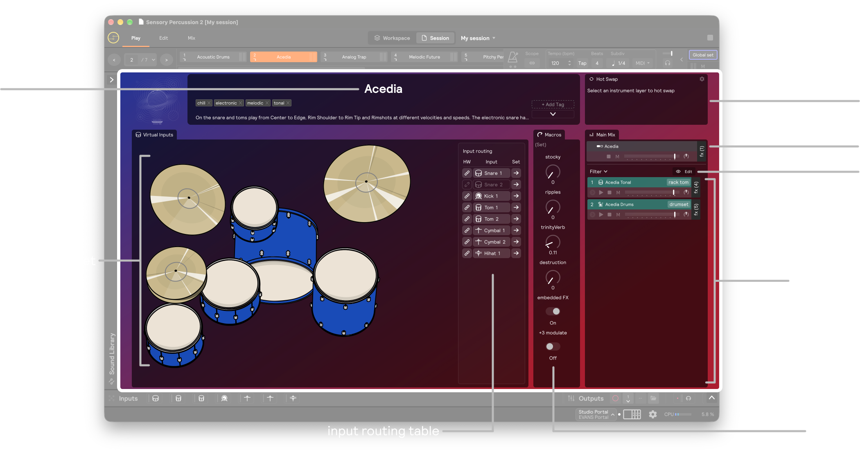Remove the chill tag

pos(209,103)
